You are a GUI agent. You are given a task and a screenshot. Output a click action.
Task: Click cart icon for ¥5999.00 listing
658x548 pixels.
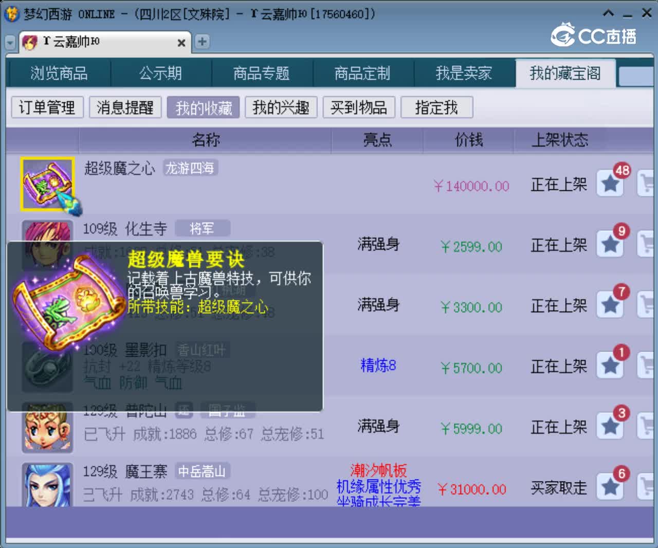click(x=646, y=426)
